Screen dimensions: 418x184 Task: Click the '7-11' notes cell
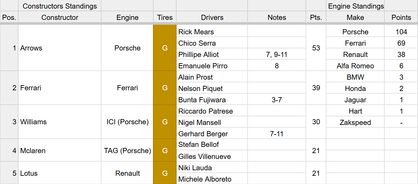point(277,134)
